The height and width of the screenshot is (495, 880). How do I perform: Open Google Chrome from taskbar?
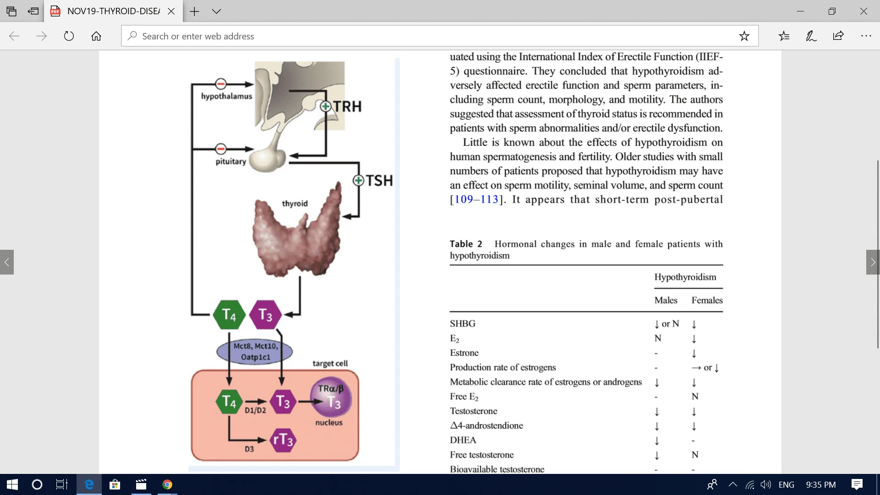click(167, 484)
